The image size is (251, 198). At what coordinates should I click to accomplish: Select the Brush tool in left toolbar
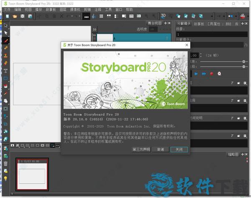coord(6,42)
